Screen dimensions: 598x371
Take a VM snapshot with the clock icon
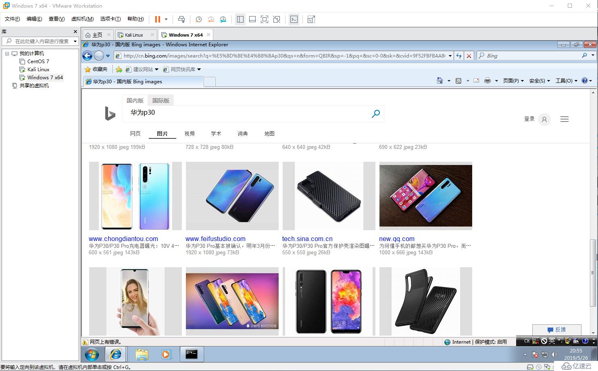click(x=198, y=19)
